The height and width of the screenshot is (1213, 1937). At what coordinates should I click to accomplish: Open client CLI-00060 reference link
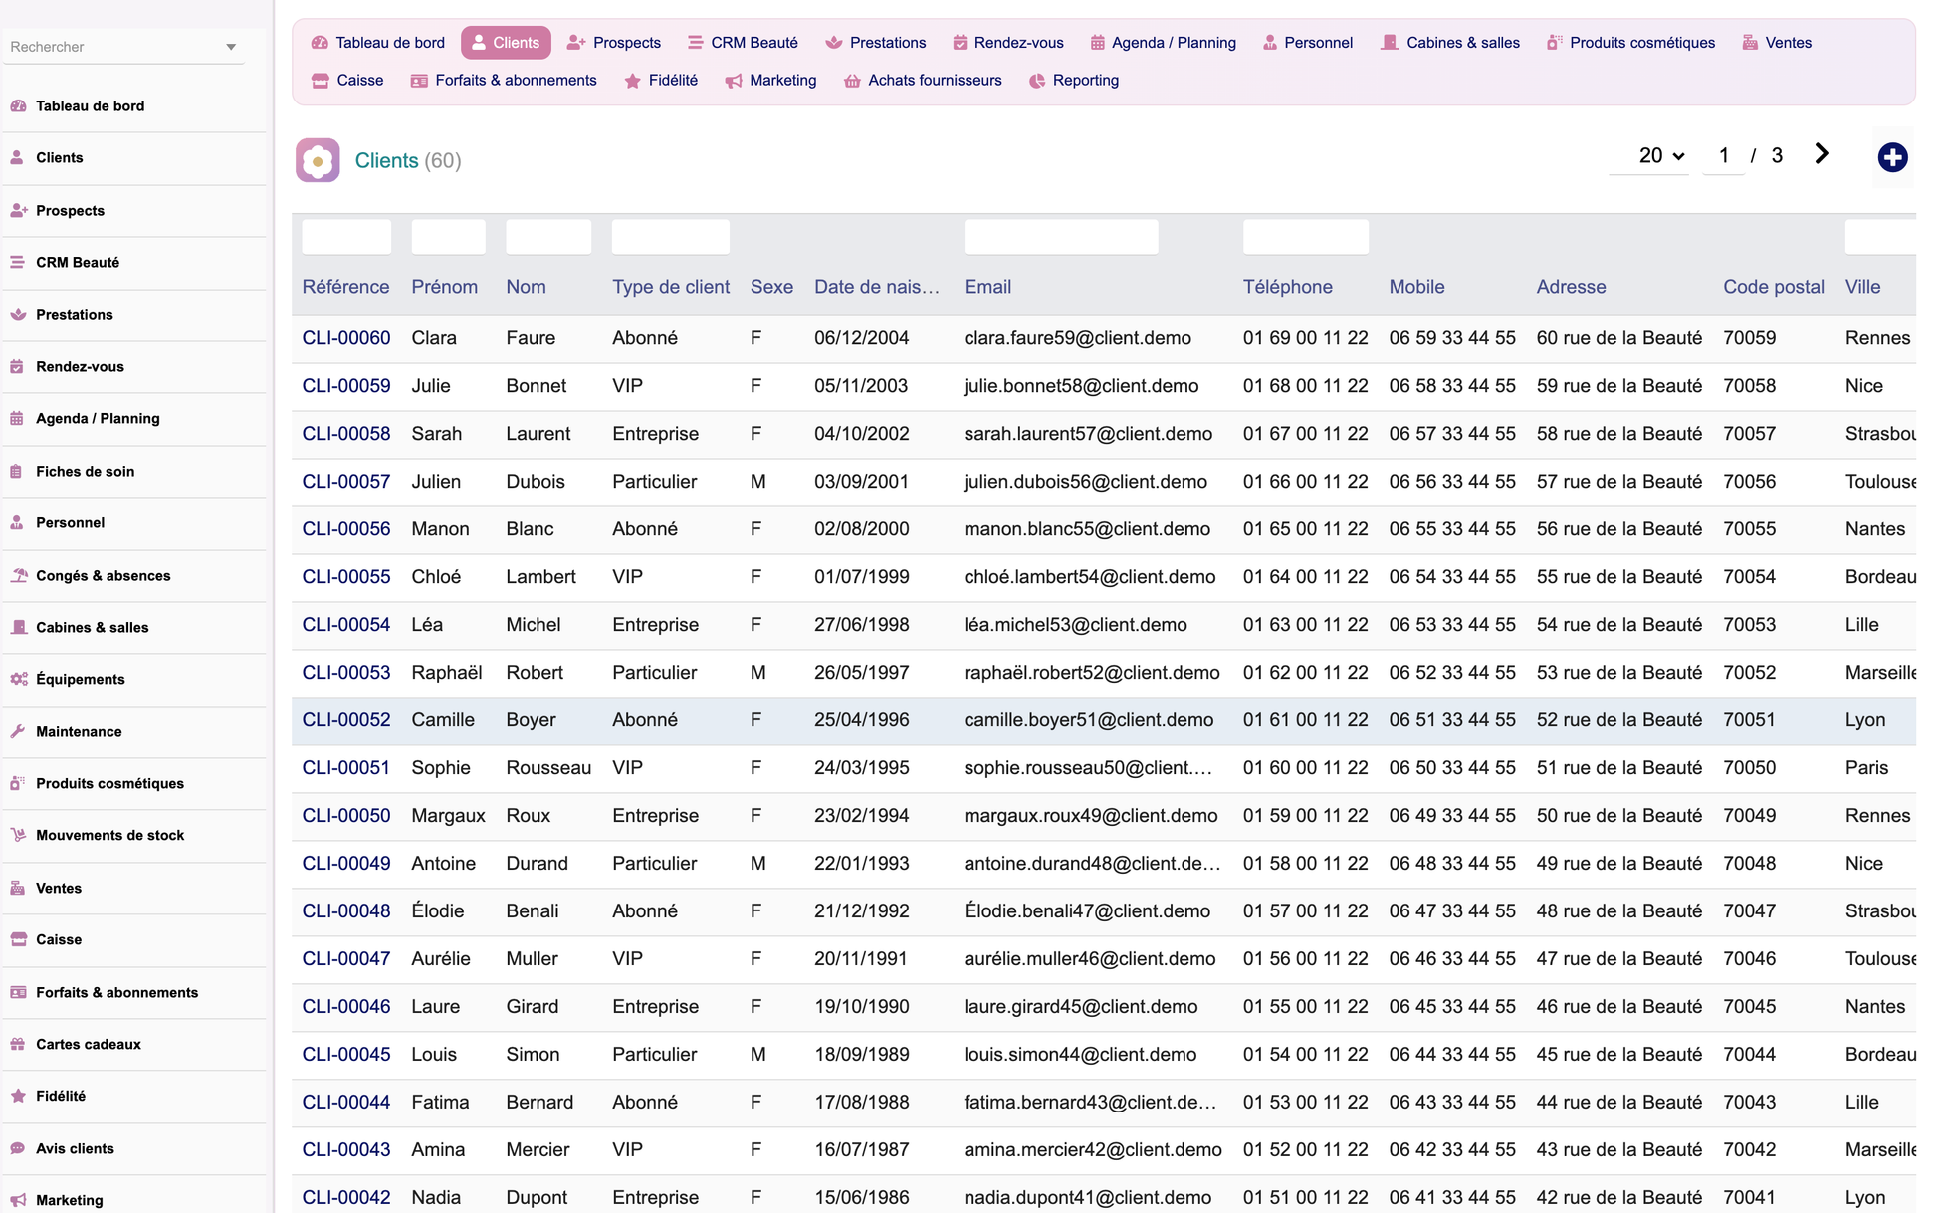346,338
